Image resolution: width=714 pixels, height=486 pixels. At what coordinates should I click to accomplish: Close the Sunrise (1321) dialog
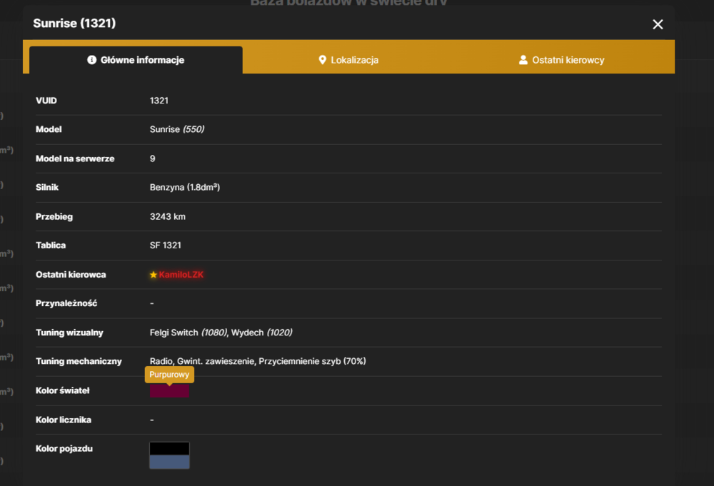(658, 24)
